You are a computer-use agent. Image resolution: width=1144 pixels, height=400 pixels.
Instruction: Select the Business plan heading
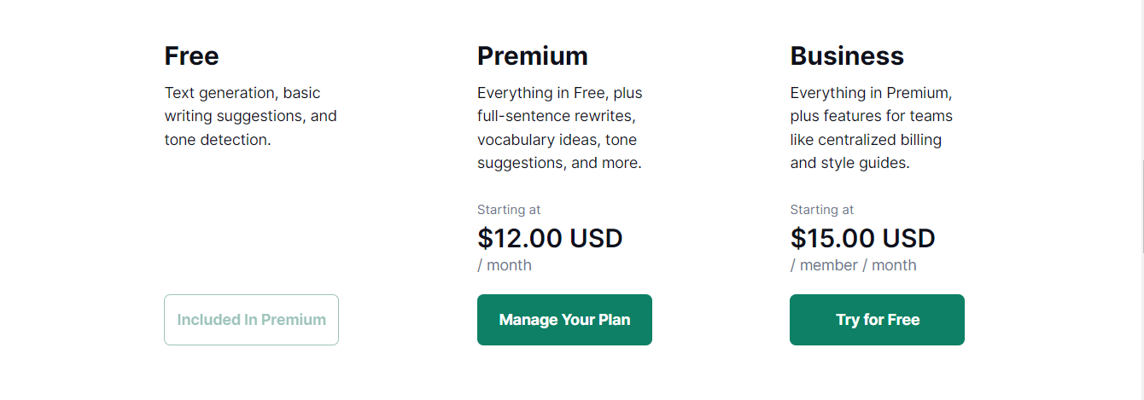coord(846,56)
